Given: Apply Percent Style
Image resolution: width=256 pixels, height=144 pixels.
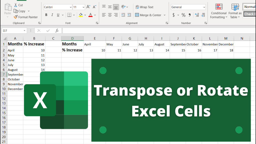Looking at the screenshot, I should 183,15.
